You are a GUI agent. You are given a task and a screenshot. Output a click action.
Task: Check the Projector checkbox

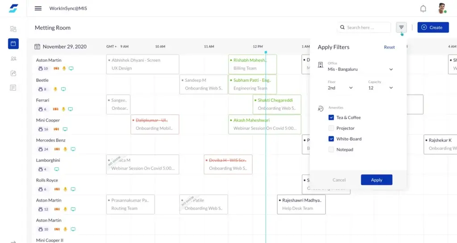331,128
